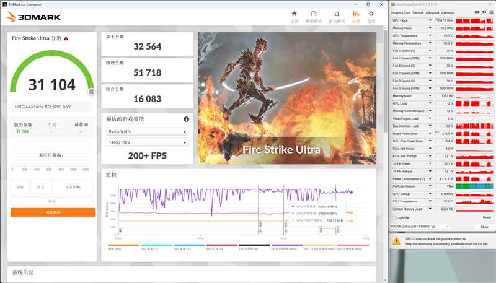This screenshot has width=496, height=283.
Task: Switch to the Sensors tab in GPU-Z
Action: 418,13
